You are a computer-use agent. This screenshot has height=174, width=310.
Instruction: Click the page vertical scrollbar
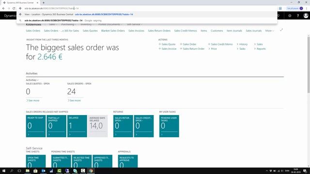[309, 65]
